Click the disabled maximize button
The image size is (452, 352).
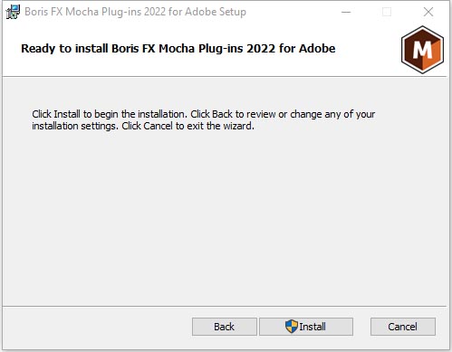(387, 12)
